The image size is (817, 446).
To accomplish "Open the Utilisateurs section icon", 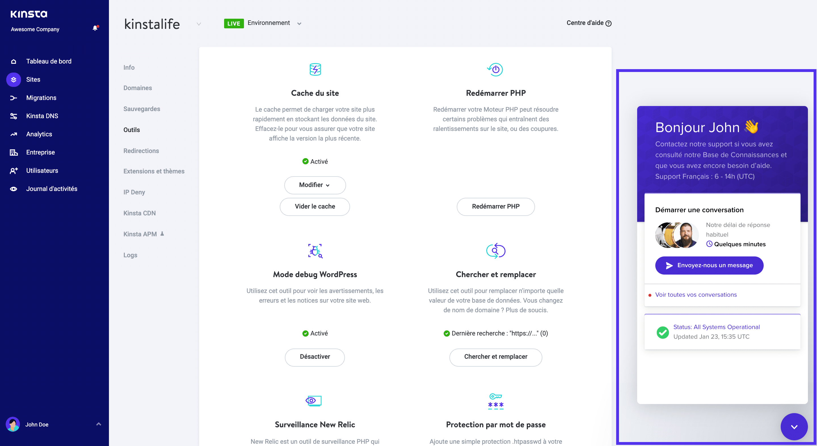I will (x=13, y=170).
